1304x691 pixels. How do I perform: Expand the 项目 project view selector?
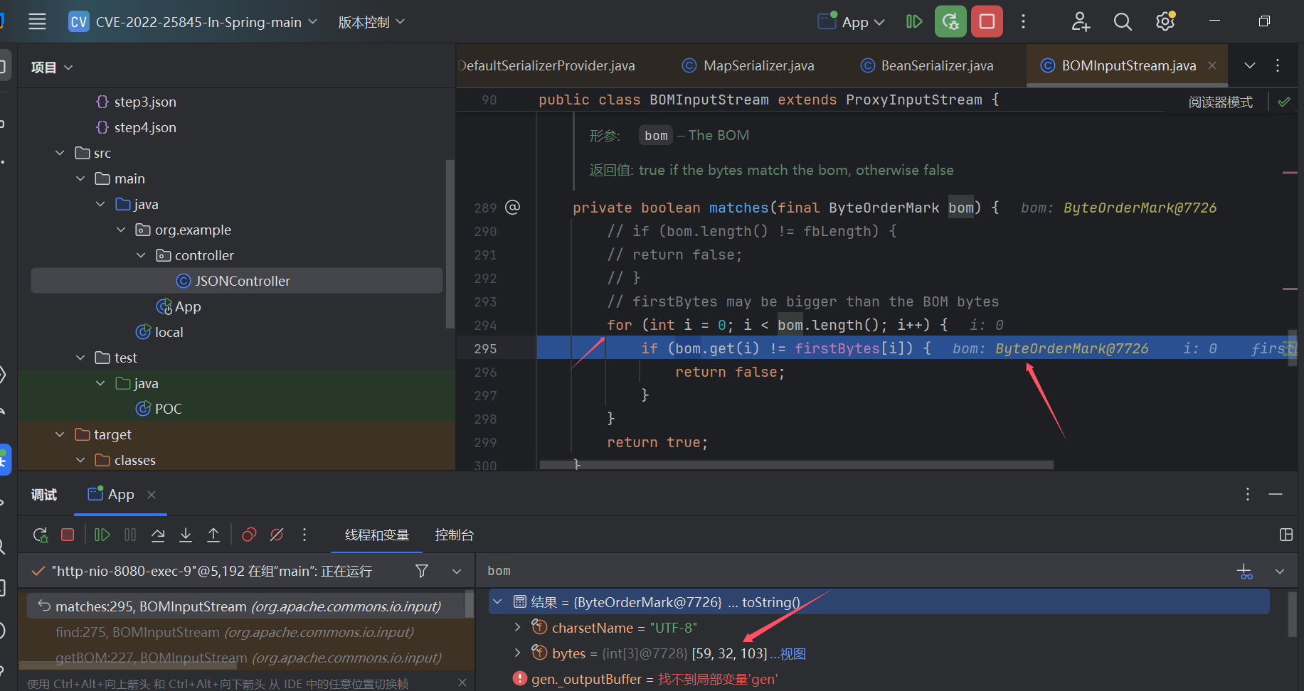(x=52, y=68)
